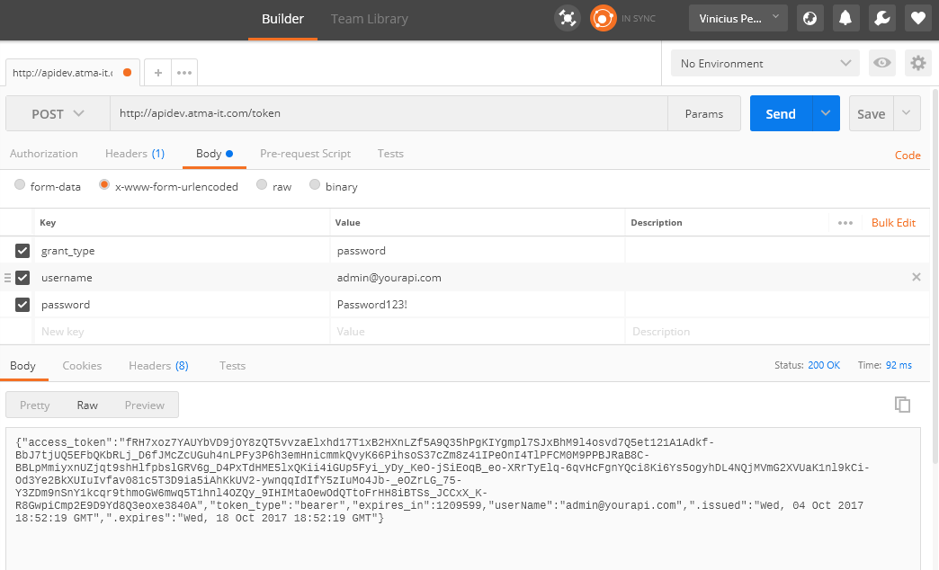
Task: Click the 92 ms time value
Action: [x=899, y=365]
